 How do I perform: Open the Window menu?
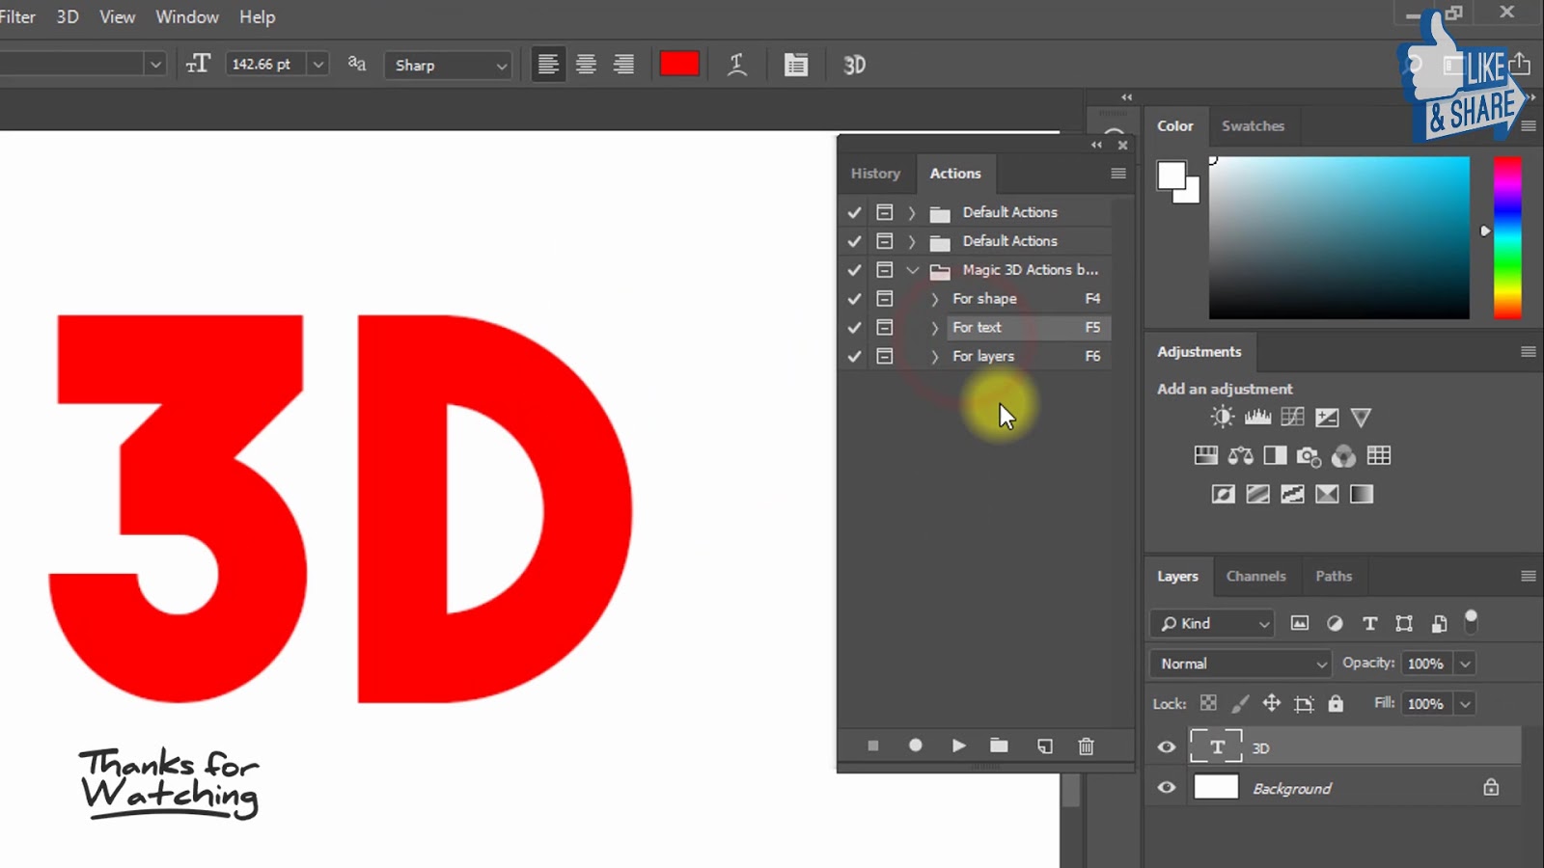186,16
